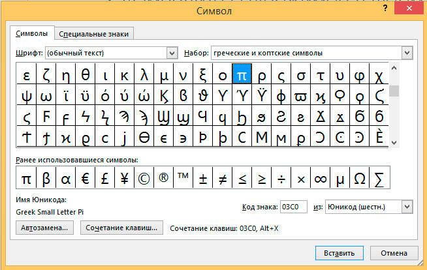The height and width of the screenshot is (270, 427).
Task: Select the not-equal sign ≠
Action: coord(223,178)
